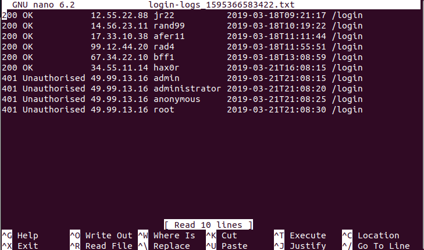
Task: Click the Read 10 lines status message
Action: click(x=208, y=225)
